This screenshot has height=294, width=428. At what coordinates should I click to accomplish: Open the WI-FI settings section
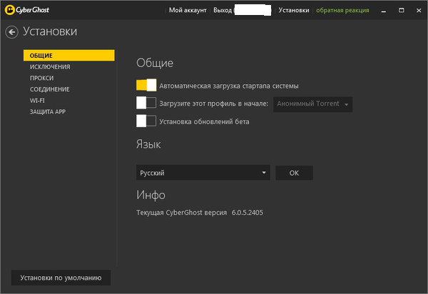tap(37, 101)
